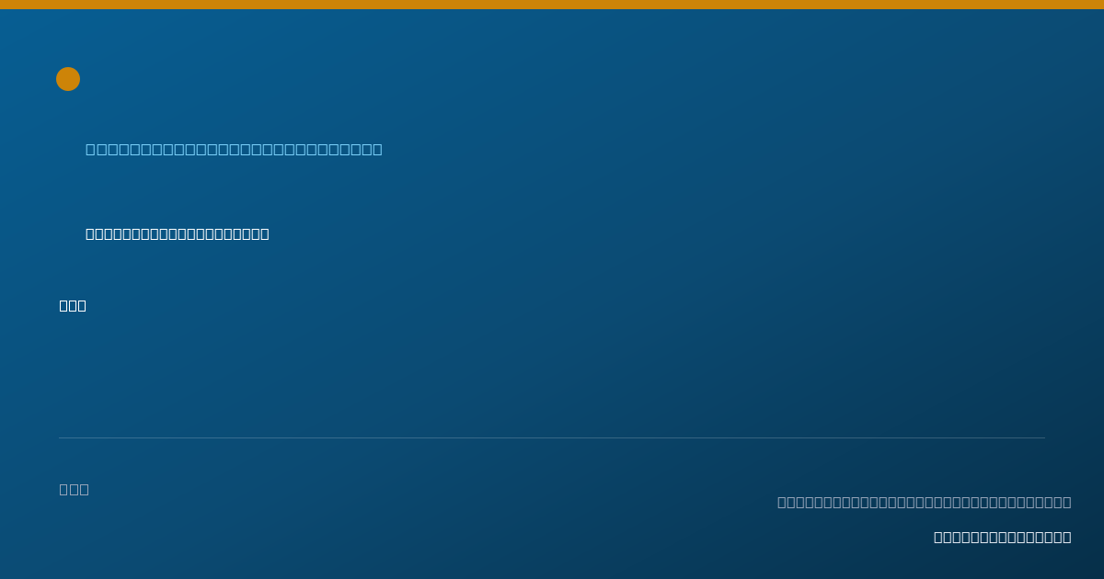Open the light blue title link
The height and width of the screenshot is (579, 1104).
pyautogui.click(x=234, y=149)
